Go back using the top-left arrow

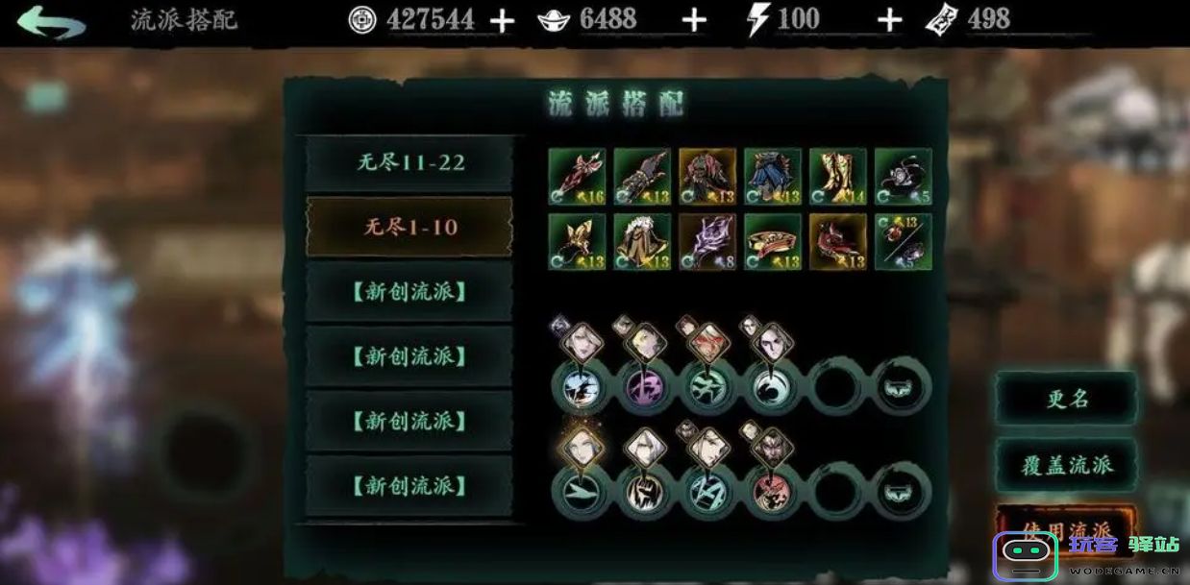click(x=50, y=21)
